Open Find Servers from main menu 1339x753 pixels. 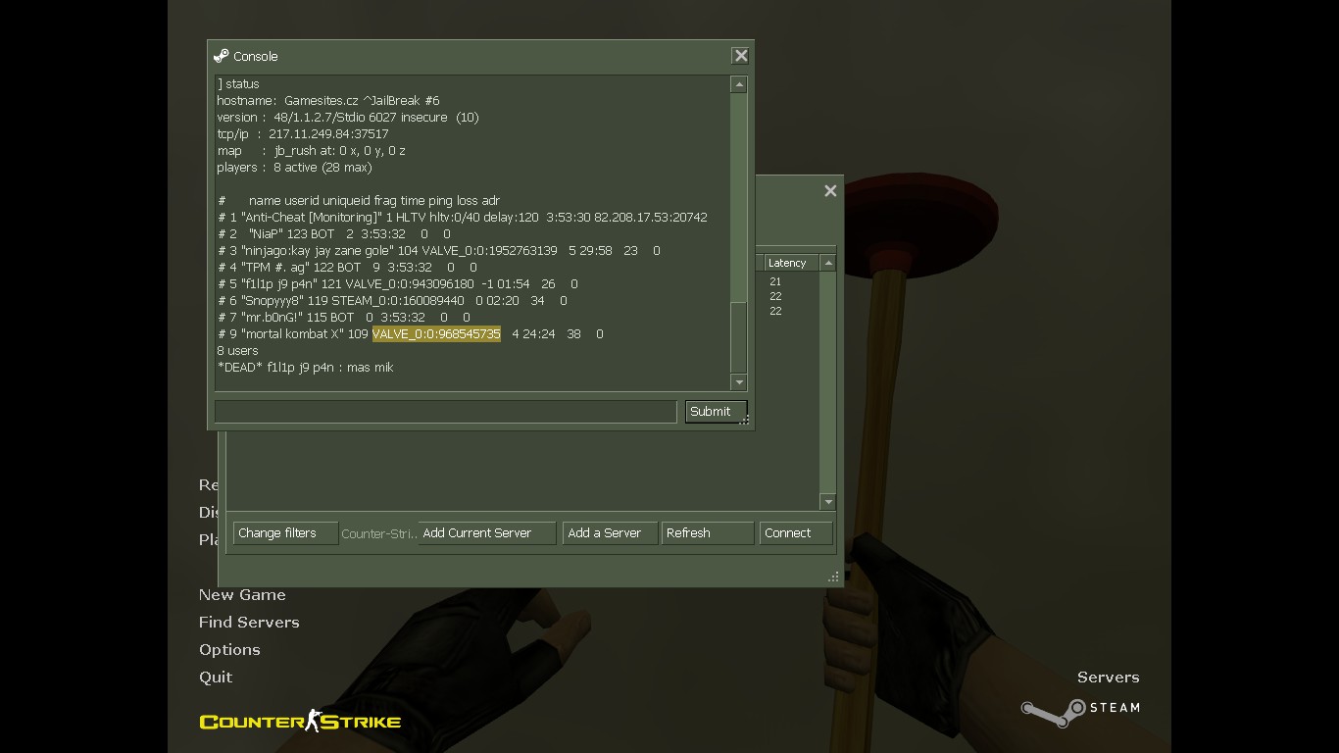249,623
